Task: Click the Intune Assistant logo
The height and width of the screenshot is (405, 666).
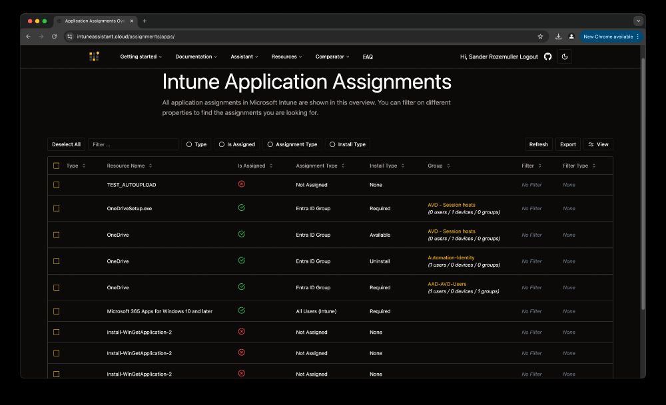Action: [95, 57]
